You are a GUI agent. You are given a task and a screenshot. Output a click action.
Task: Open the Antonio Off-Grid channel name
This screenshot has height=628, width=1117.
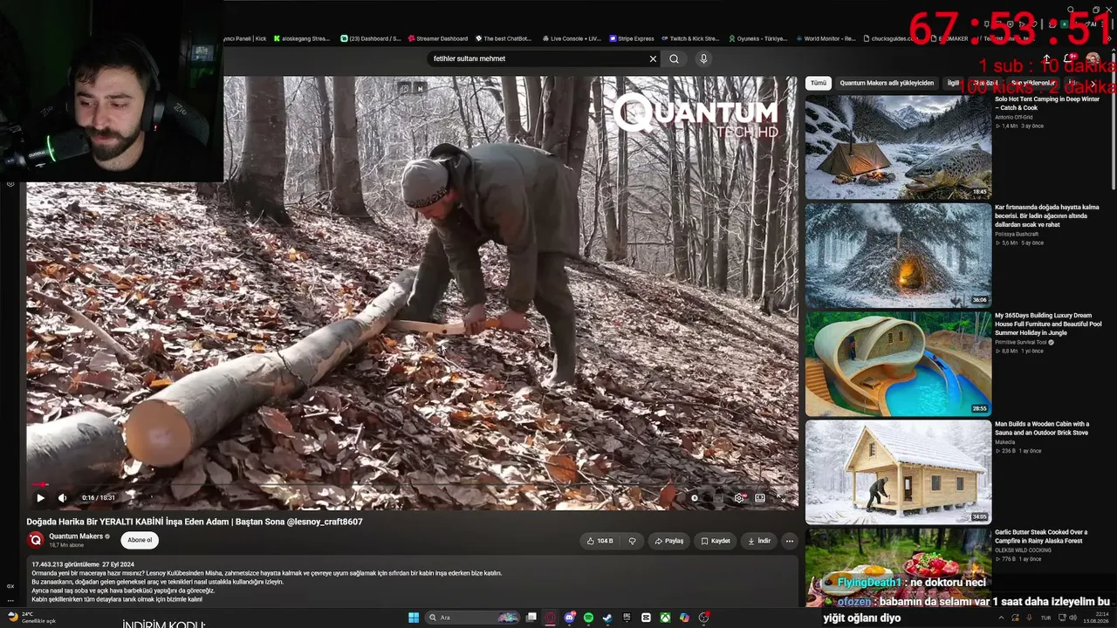click(x=1014, y=117)
